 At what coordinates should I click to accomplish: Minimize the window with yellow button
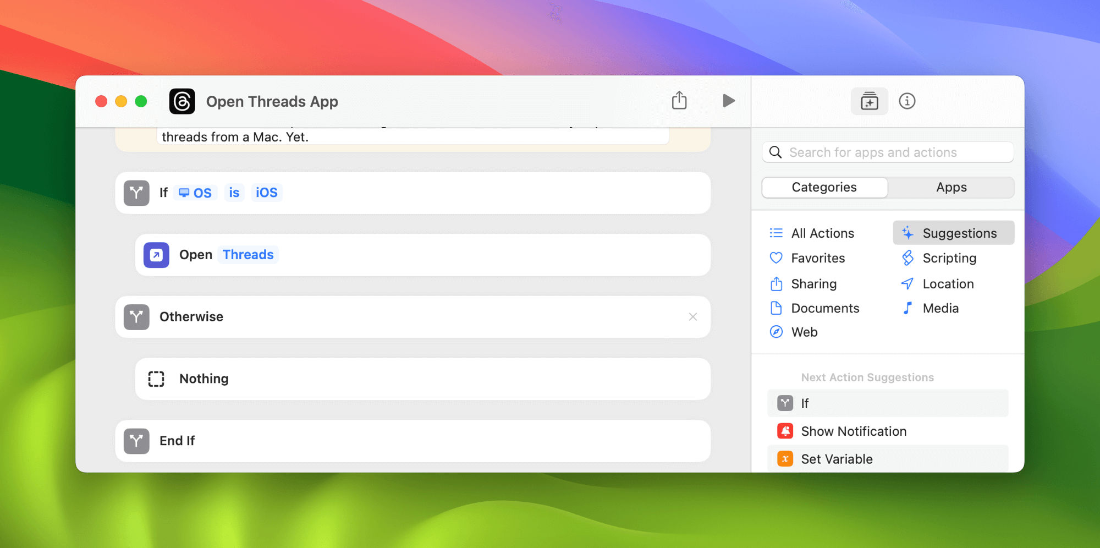[x=121, y=101]
